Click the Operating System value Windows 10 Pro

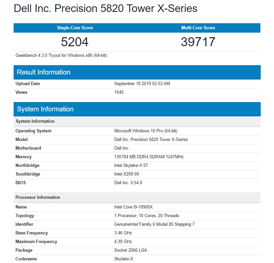click(x=146, y=131)
